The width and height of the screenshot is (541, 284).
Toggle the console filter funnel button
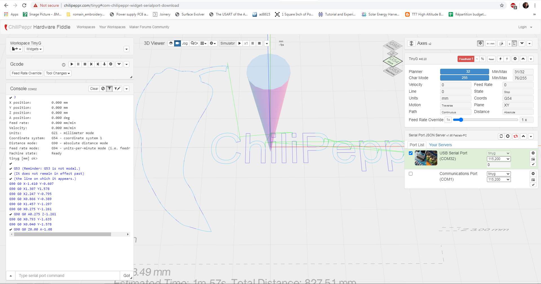[x=110, y=89]
